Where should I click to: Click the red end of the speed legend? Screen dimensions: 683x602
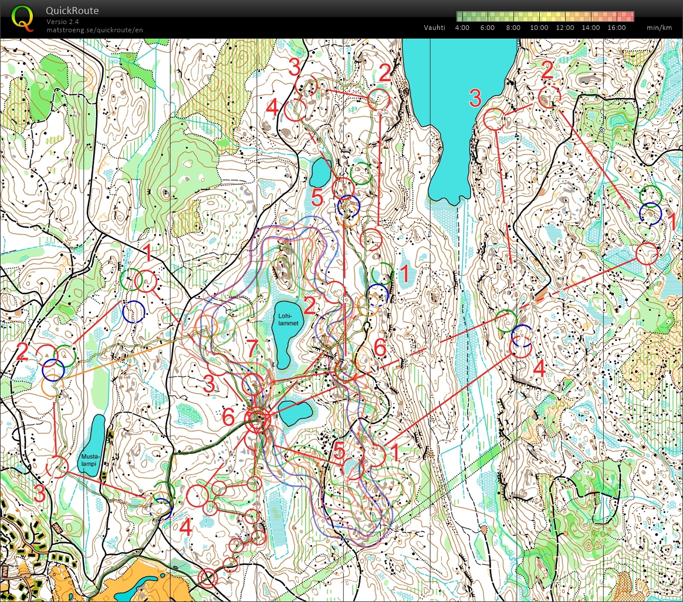630,16
